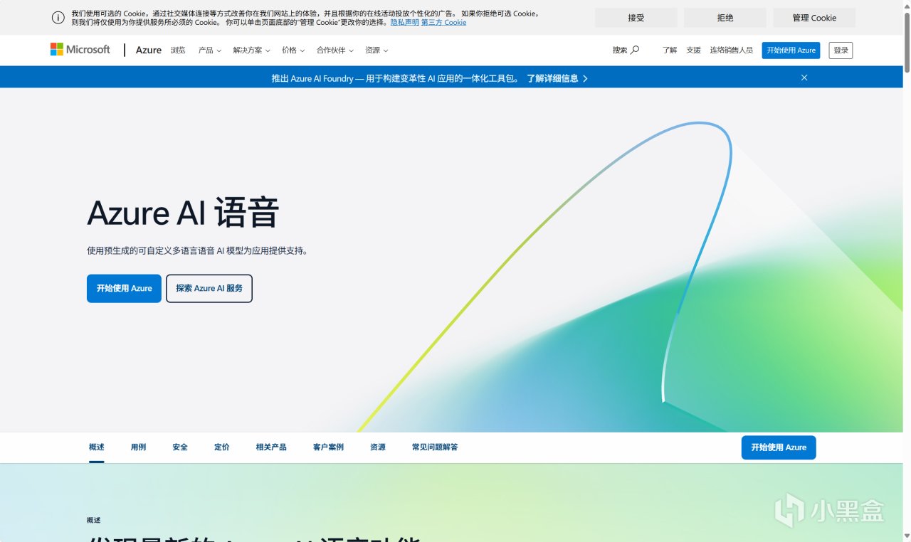Viewport: 911px width, 542px height.
Task: Open the 隐私声明 link
Action: (404, 22)
